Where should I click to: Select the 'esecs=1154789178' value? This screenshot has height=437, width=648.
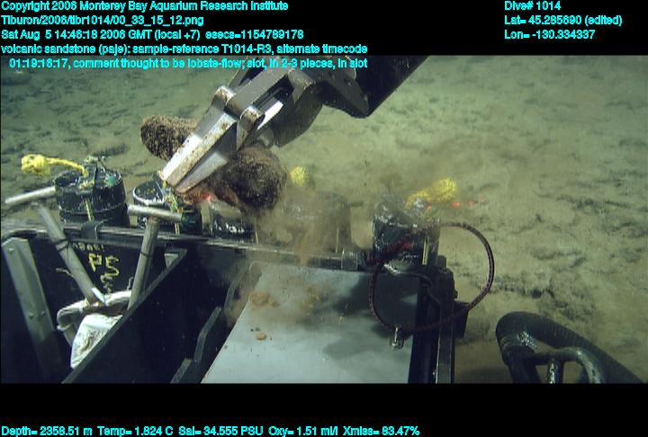tap(254, 35)
